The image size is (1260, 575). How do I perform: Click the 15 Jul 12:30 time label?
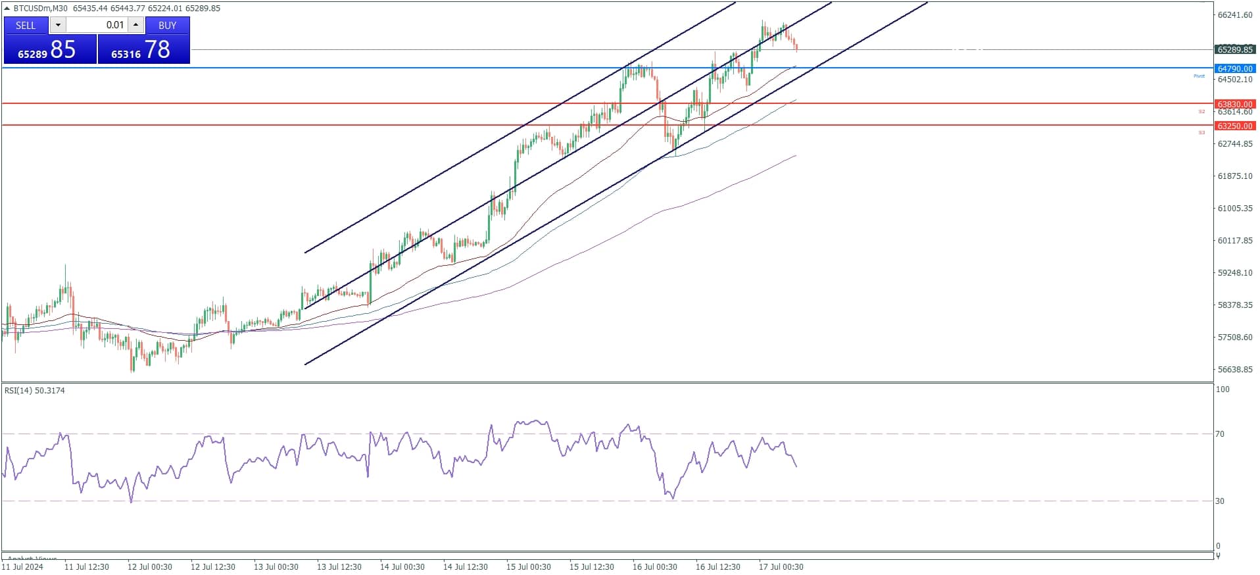(x=592, y=567)
